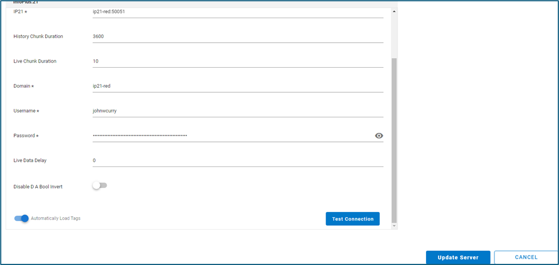Click the Password label
Viewport: 559px width, 265px height.
pyautogui.click(x=26, y=136)
